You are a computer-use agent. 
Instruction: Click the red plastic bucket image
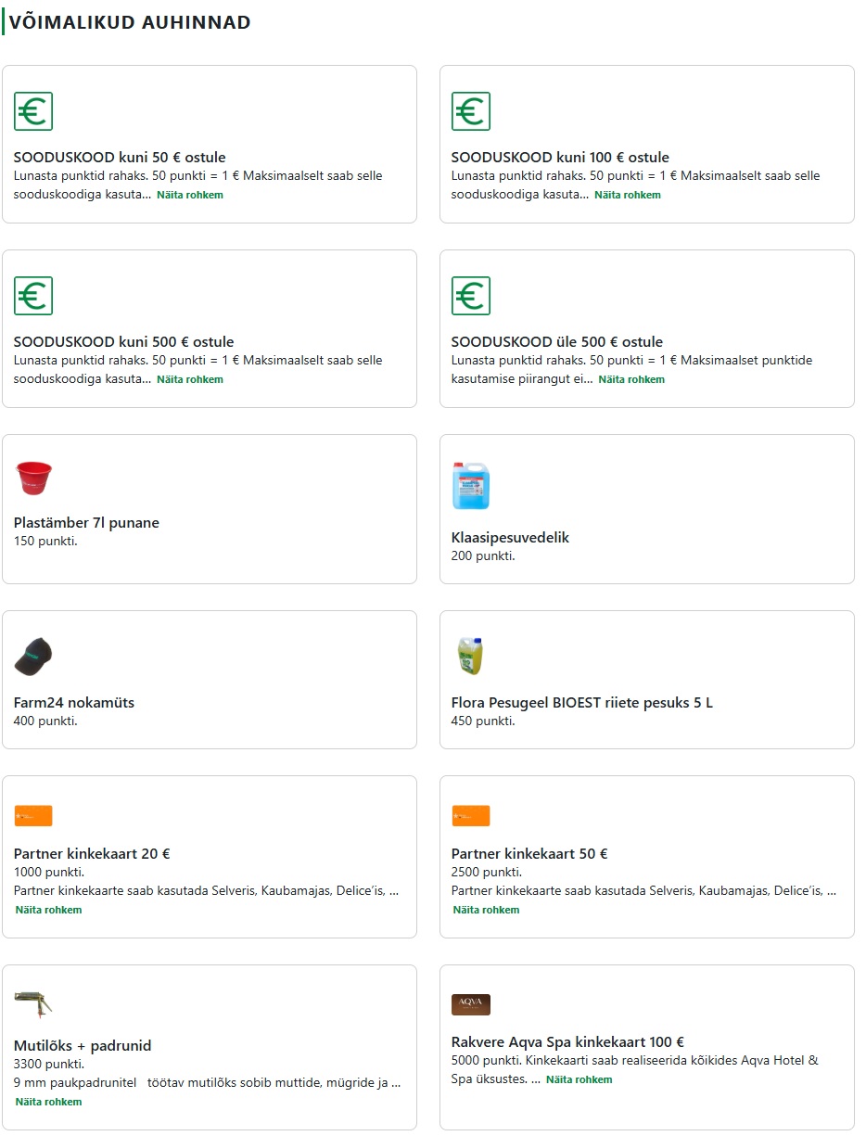tap(33, 479)
